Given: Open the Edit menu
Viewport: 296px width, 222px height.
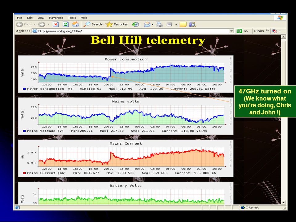Looking at the screenshot, I should [x=30, y=18].
